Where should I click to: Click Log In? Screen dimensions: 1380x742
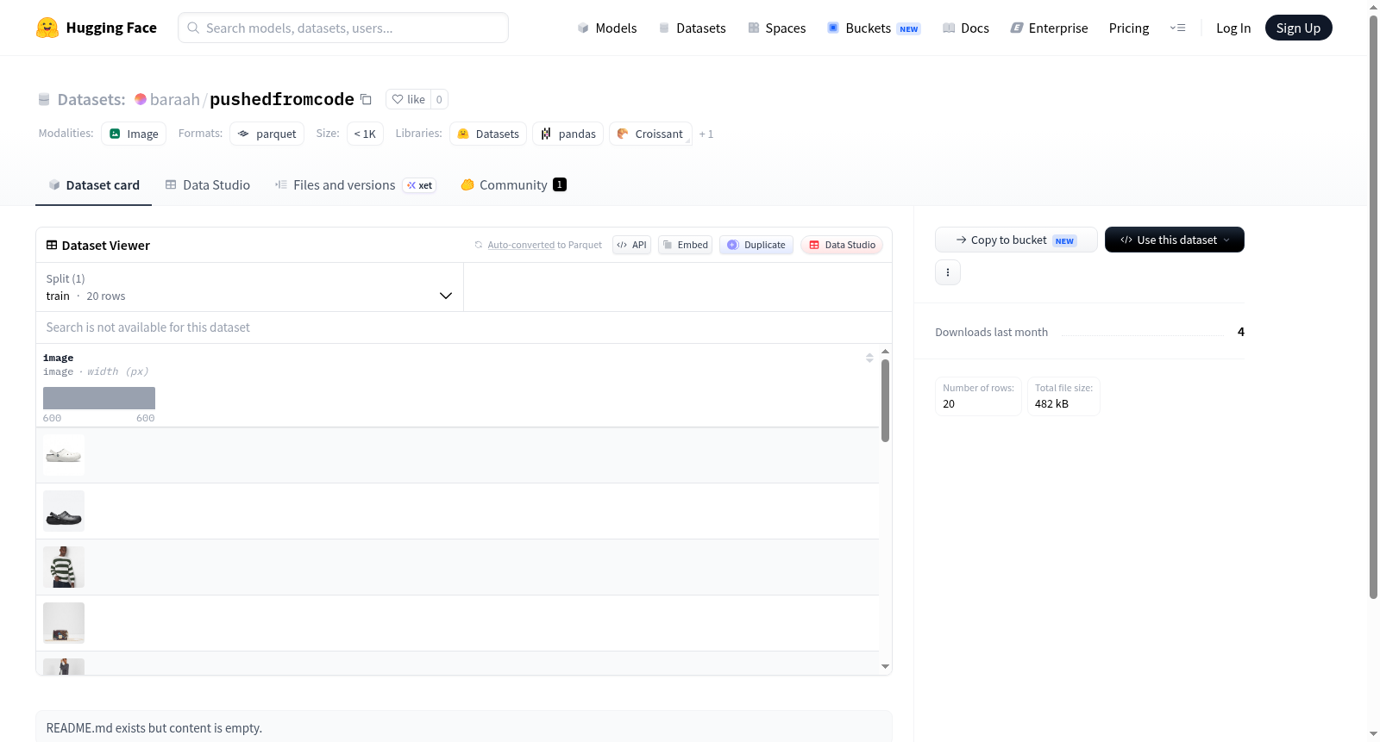[1233, 28]
